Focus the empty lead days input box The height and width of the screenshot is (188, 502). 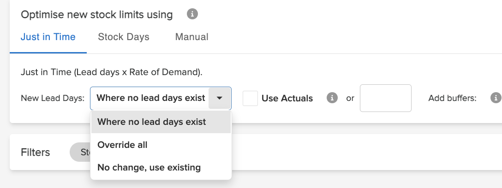(x=385, y=98)
